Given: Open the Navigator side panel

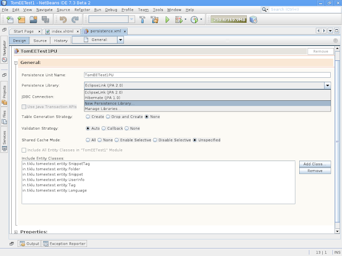Looking at the screenshot, I should (x=4, y=50).
